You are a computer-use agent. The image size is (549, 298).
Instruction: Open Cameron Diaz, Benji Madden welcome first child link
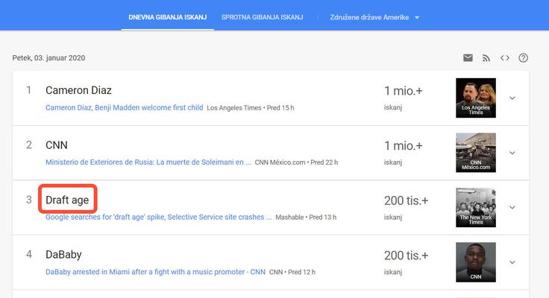point(125,108)
